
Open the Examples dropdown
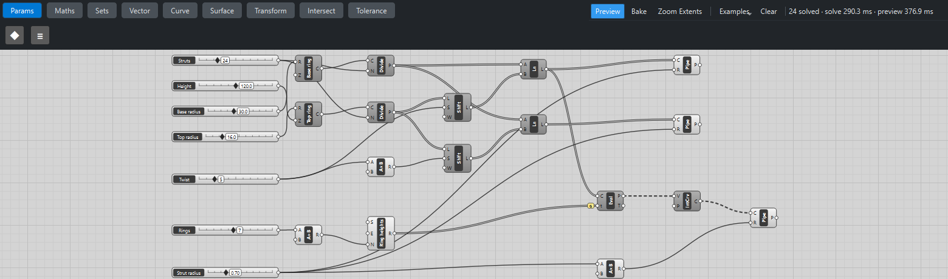tap(734, 12)
